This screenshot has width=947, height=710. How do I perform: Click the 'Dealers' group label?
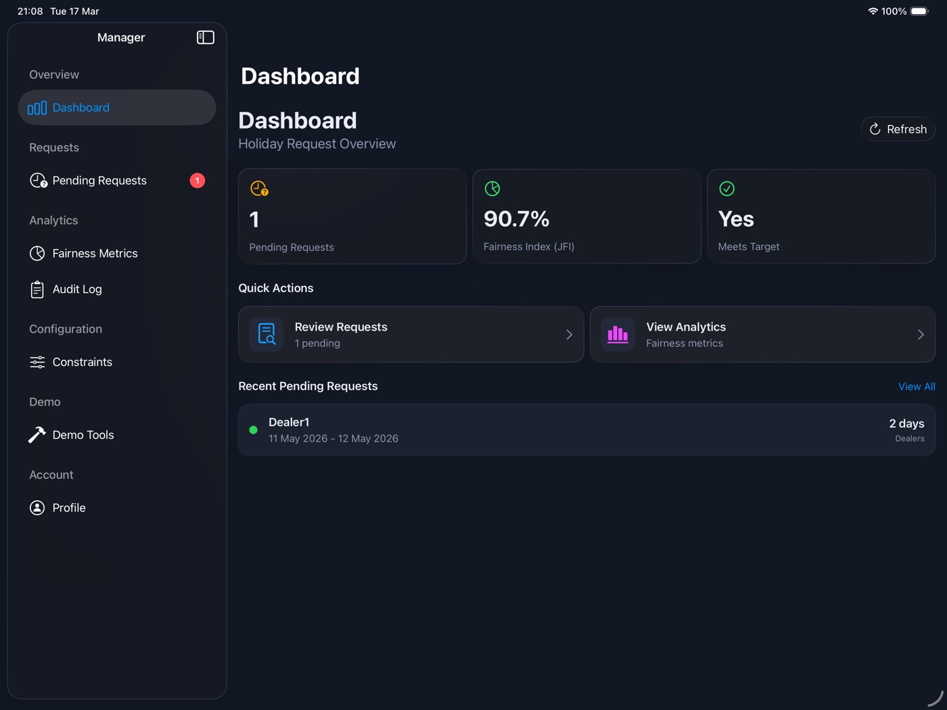click(910, 439)
